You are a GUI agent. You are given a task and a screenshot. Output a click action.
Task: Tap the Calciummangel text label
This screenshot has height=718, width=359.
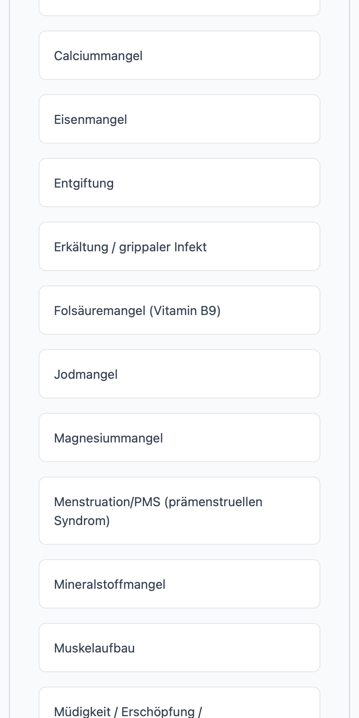point(98,56)
